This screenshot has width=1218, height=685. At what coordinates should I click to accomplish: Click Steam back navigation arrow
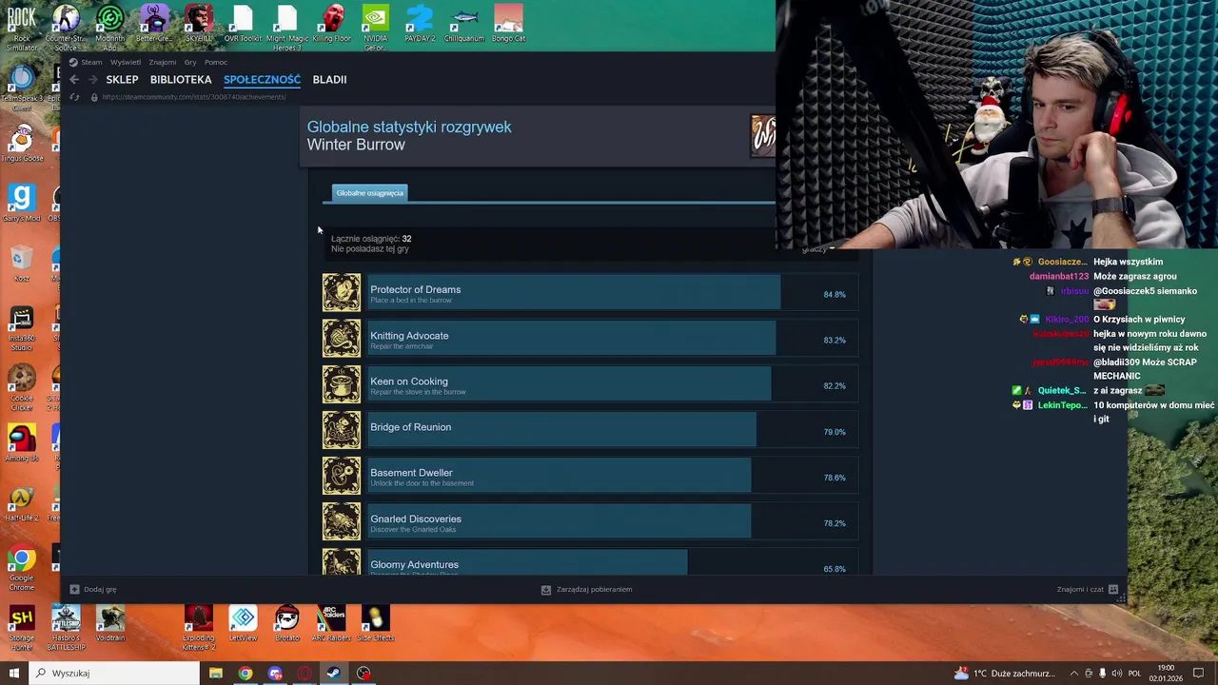pos(74,80)
